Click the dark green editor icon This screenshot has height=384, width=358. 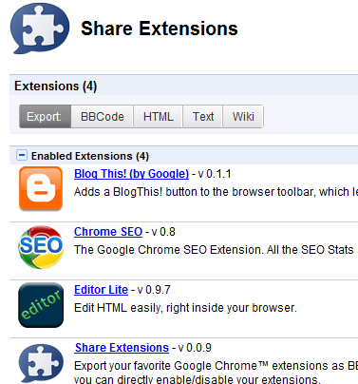(41, 305)
